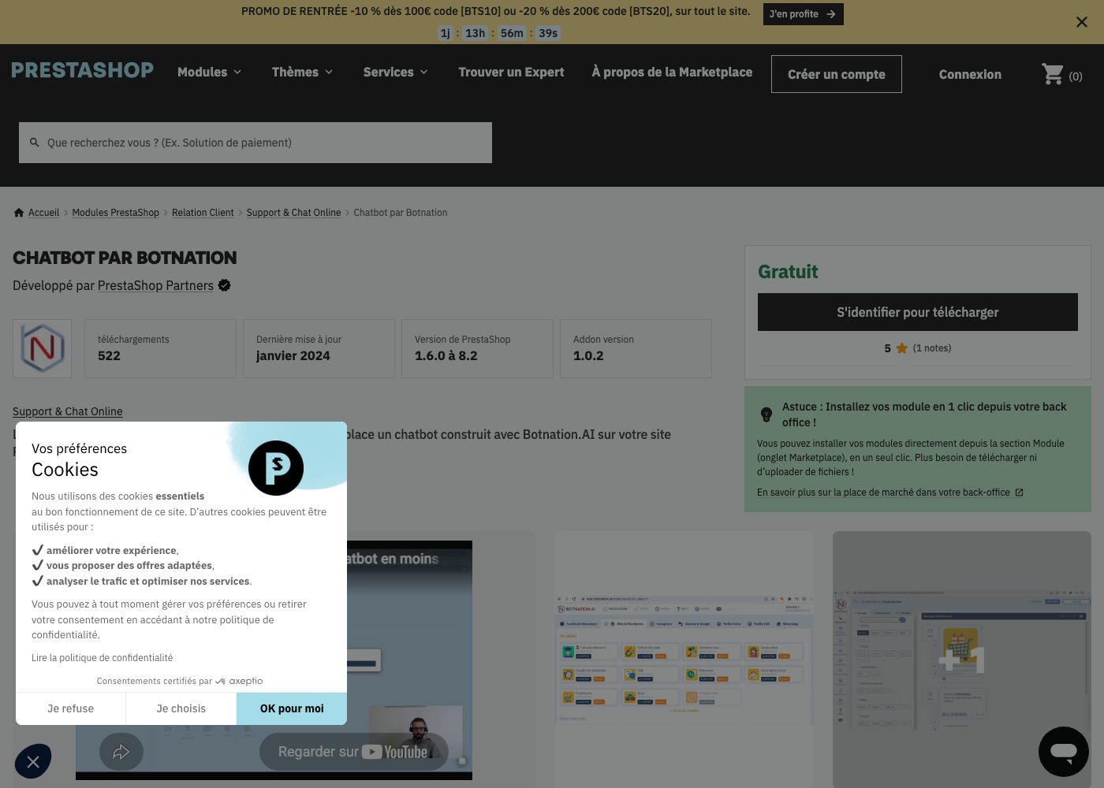Open the (1 notes) reviews link
The height and width of the screenshot is (788, 1104).
click(x=931, y=348)
